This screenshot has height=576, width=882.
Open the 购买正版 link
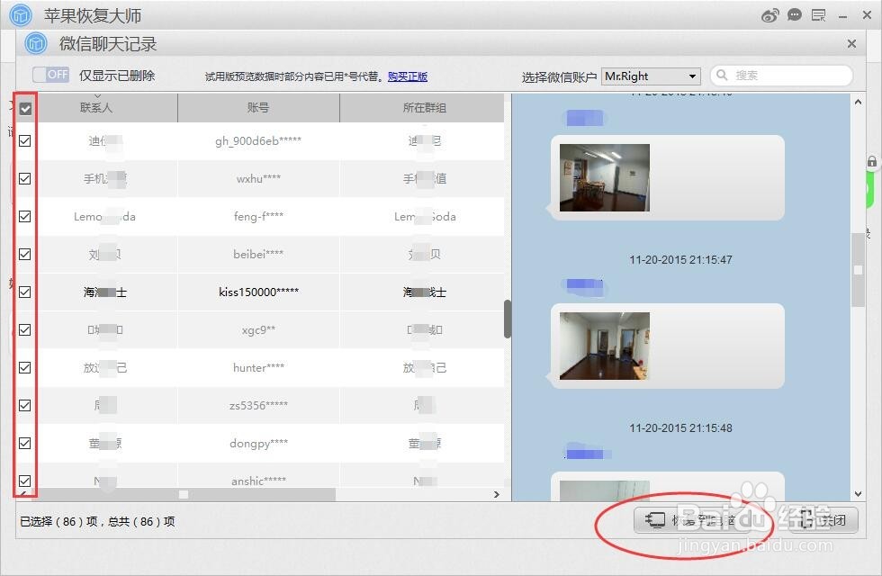pos(407,76)
